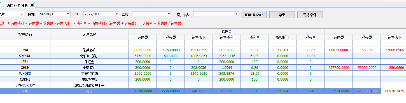Close the 销售业务分析 tab
Image resolution: width=406 pixels, height=103 pixels.
pos(32,5)
